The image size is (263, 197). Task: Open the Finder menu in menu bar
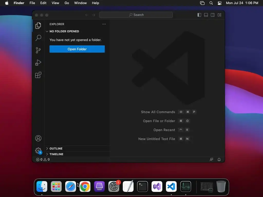point(19,3)
